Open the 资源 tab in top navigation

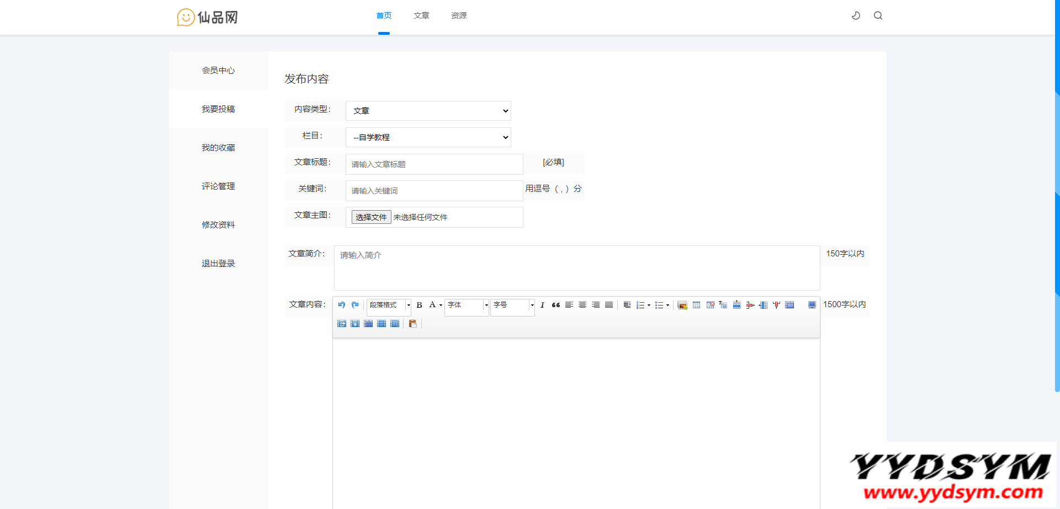click(459, 15)
